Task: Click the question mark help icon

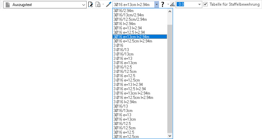Action: pos(163,5)
